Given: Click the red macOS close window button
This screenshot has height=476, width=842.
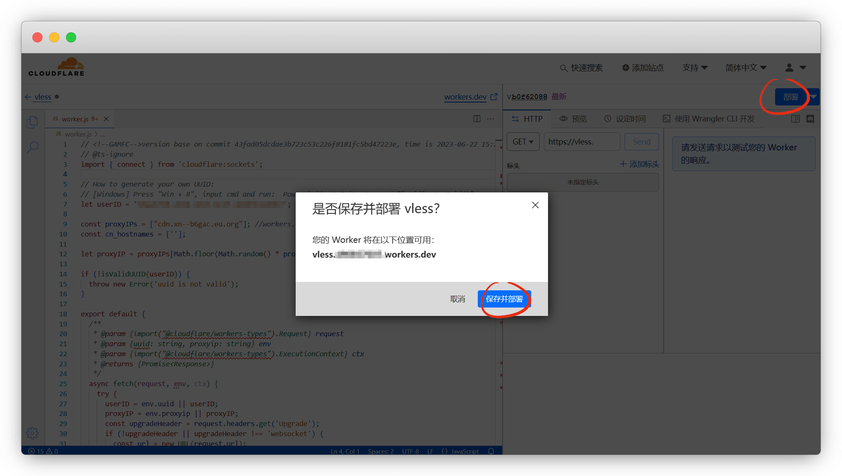Looking at the screenshot, I should [x=37, y=37].
